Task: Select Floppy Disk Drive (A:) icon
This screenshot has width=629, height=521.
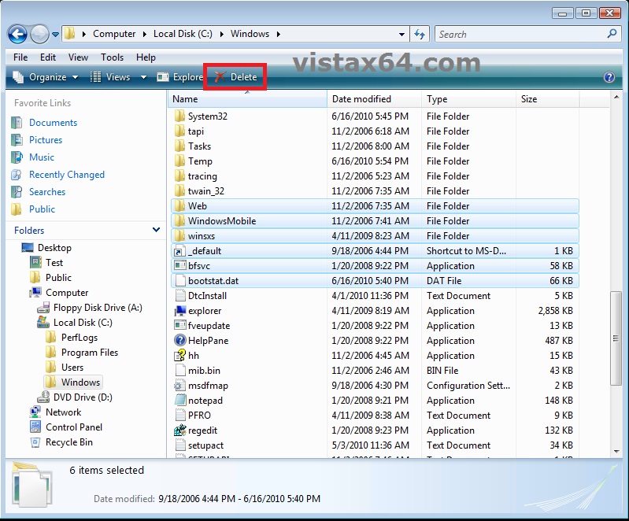Action: coord(43,308)
